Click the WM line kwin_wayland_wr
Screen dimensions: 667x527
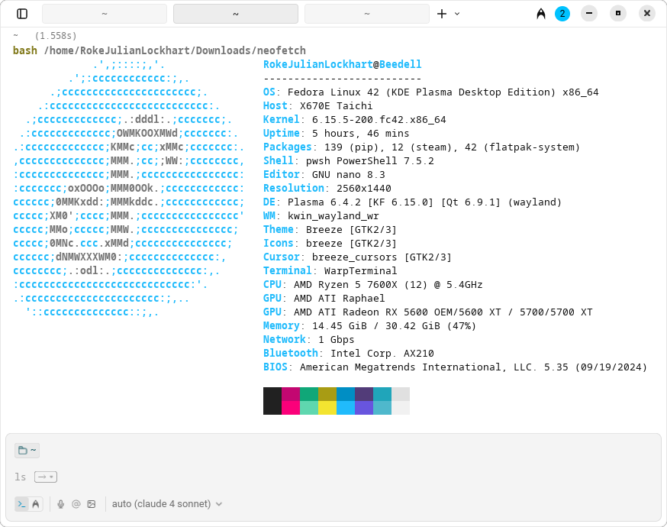[321, 216]
